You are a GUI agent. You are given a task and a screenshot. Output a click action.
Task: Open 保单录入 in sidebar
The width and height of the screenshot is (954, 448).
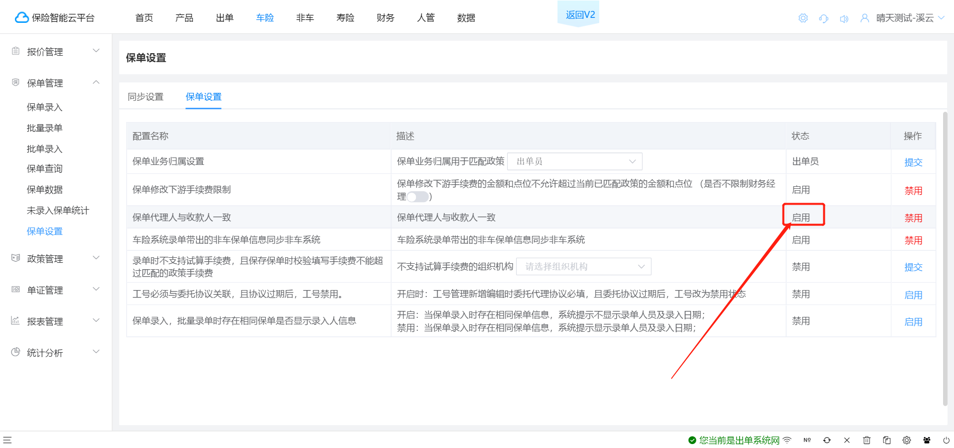(x=45, y=107)
